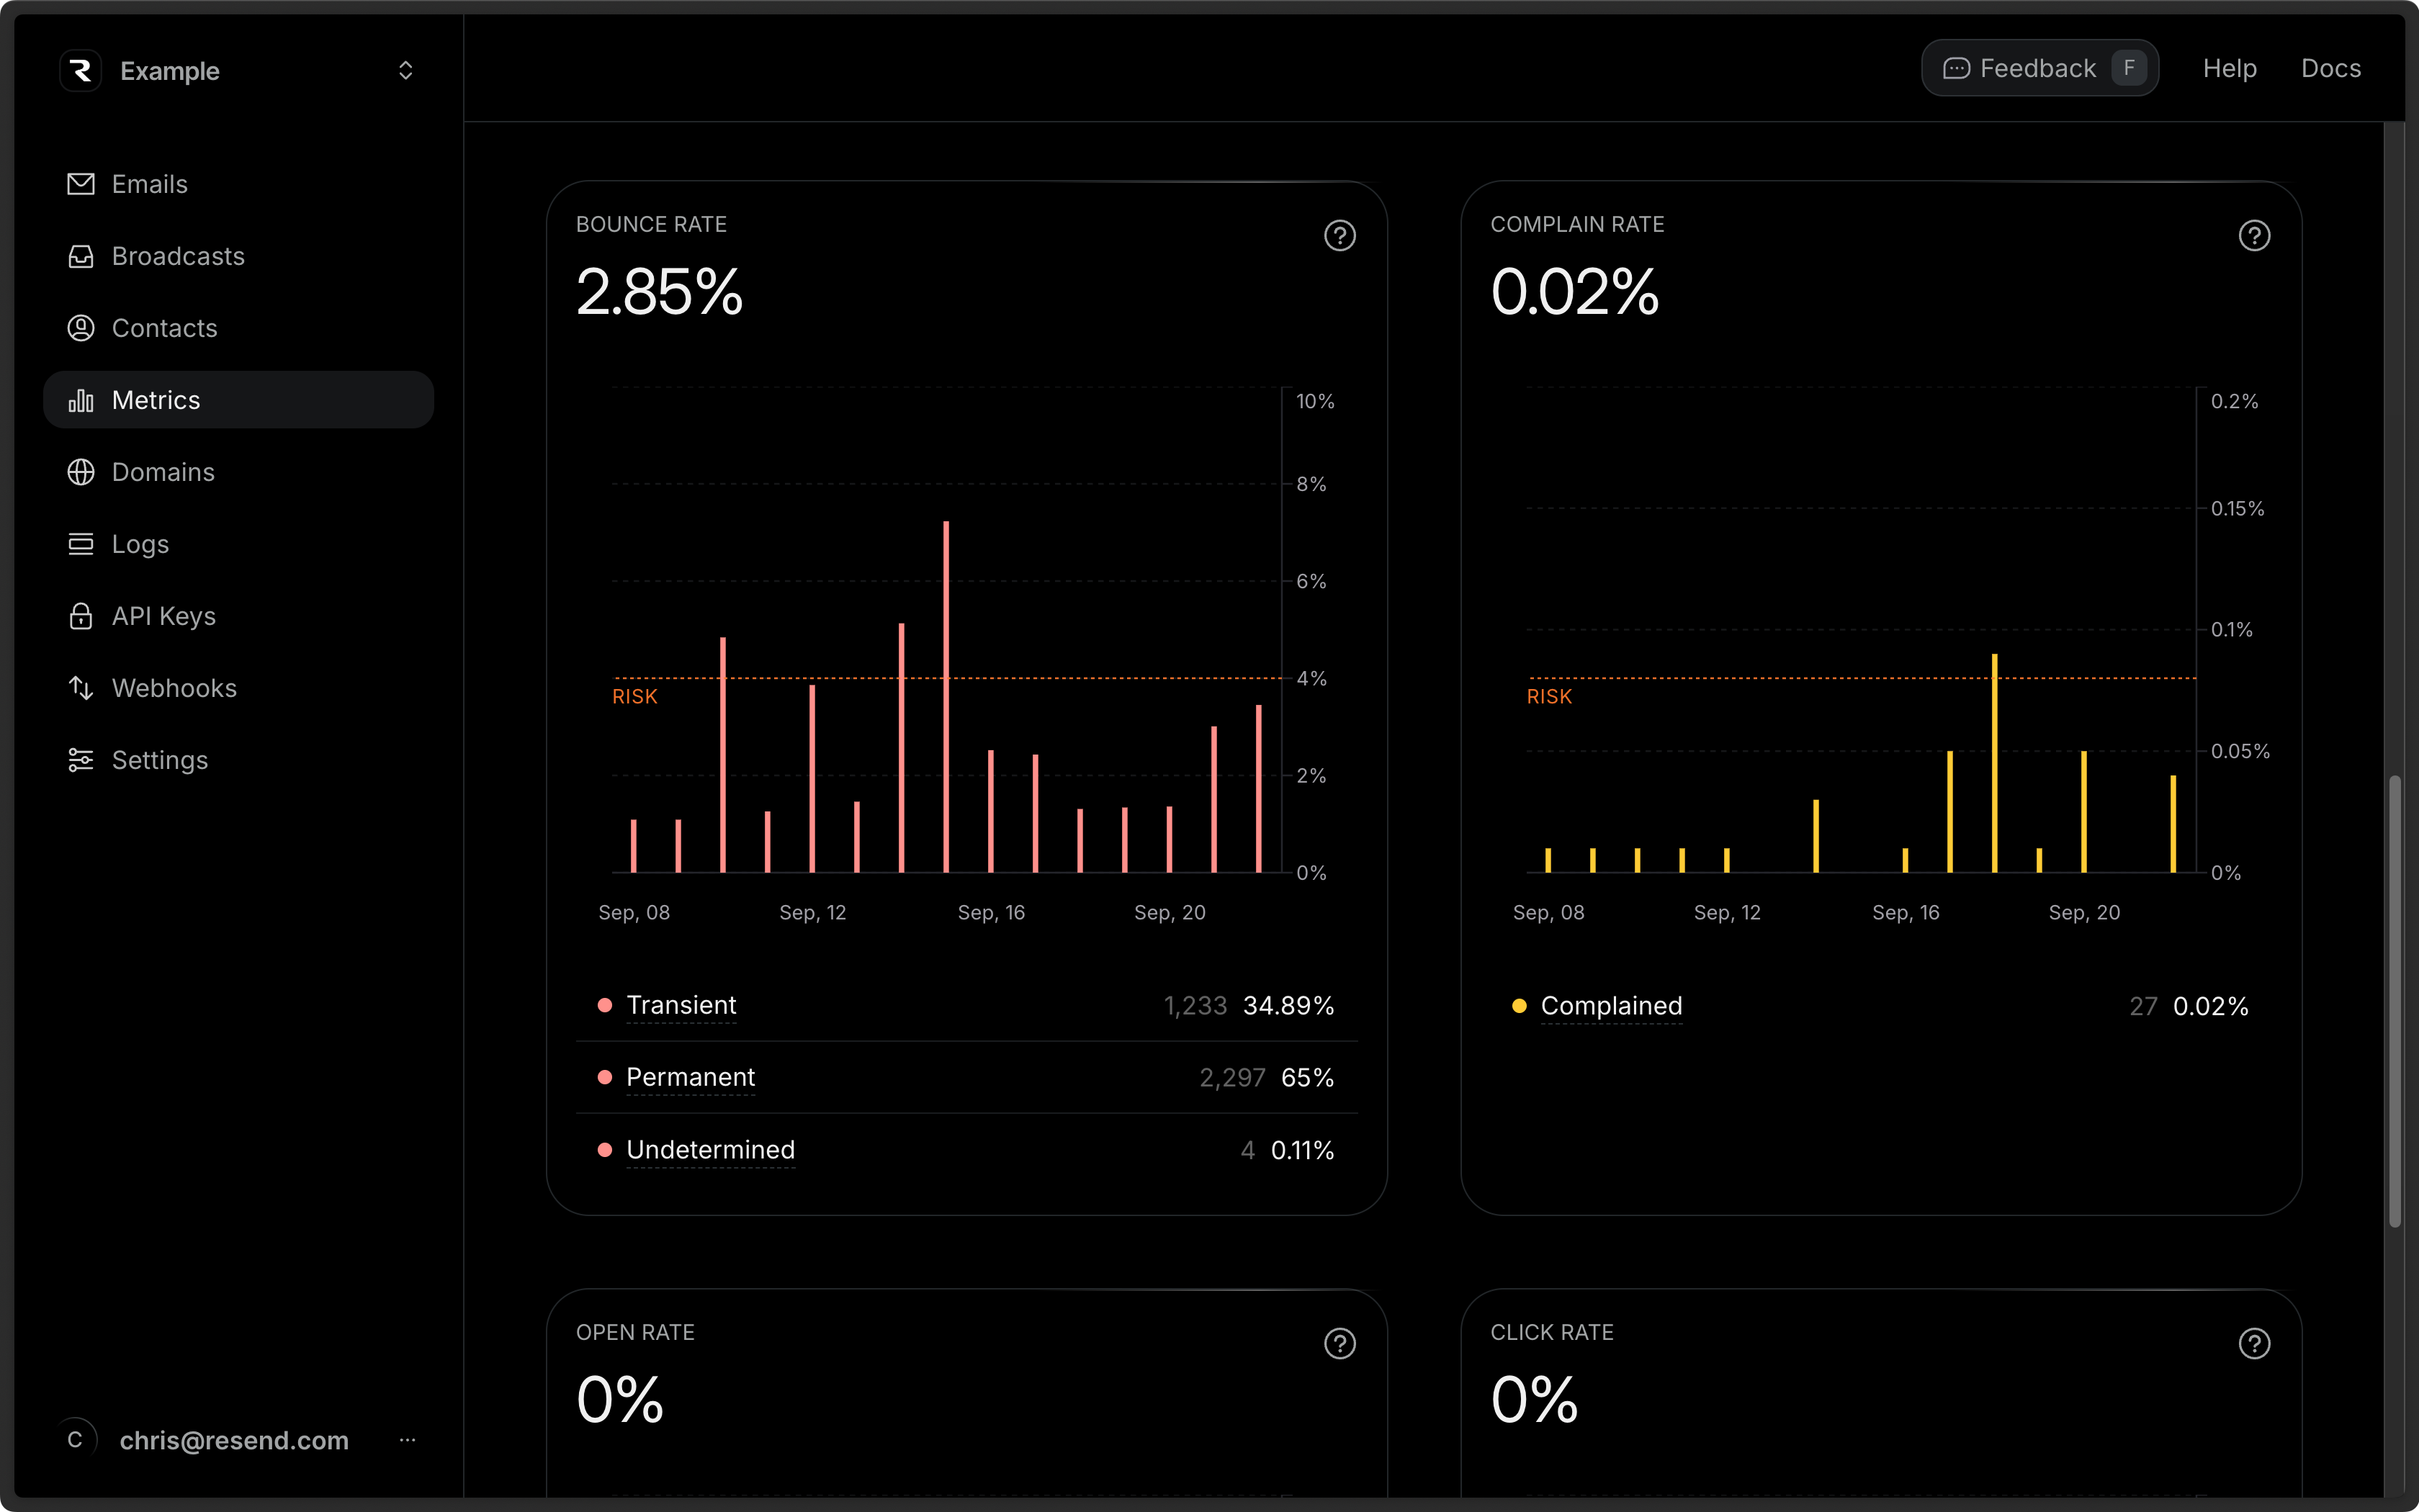Click the Contacts person icon
The height and width of the screenshot is (1512, 2419).
click(80, 328)
